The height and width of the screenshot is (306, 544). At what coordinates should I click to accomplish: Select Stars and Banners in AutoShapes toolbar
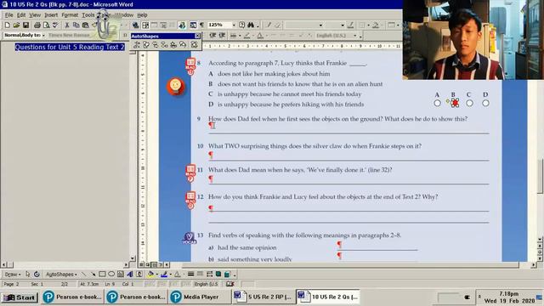[173, 45]
